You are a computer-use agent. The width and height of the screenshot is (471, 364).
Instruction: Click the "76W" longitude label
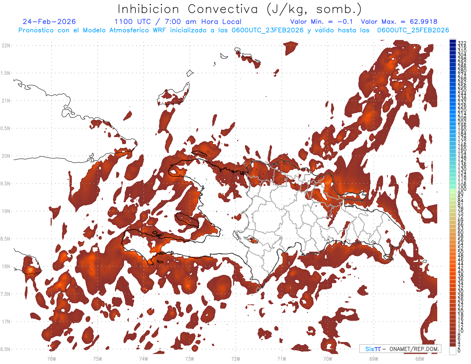(x=51, y=359)
